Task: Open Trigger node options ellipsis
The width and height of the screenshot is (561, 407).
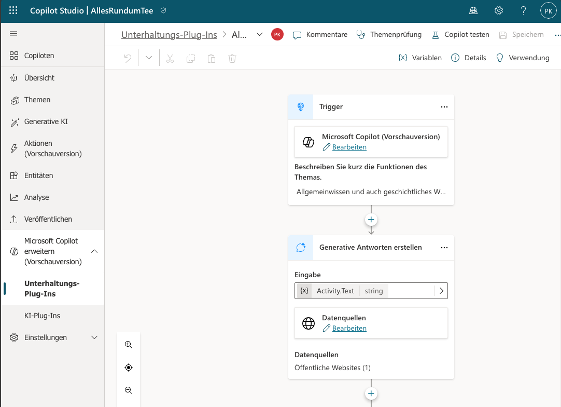Action: [x=444, y=107]
